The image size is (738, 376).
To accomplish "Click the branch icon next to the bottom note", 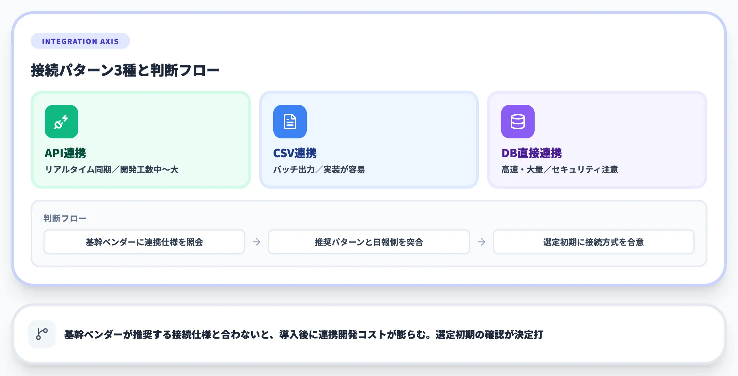I will point(42,334).
